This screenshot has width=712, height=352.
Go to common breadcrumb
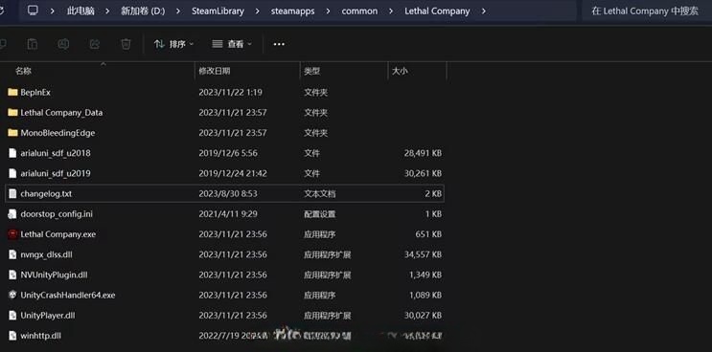[x=359, y=11]
